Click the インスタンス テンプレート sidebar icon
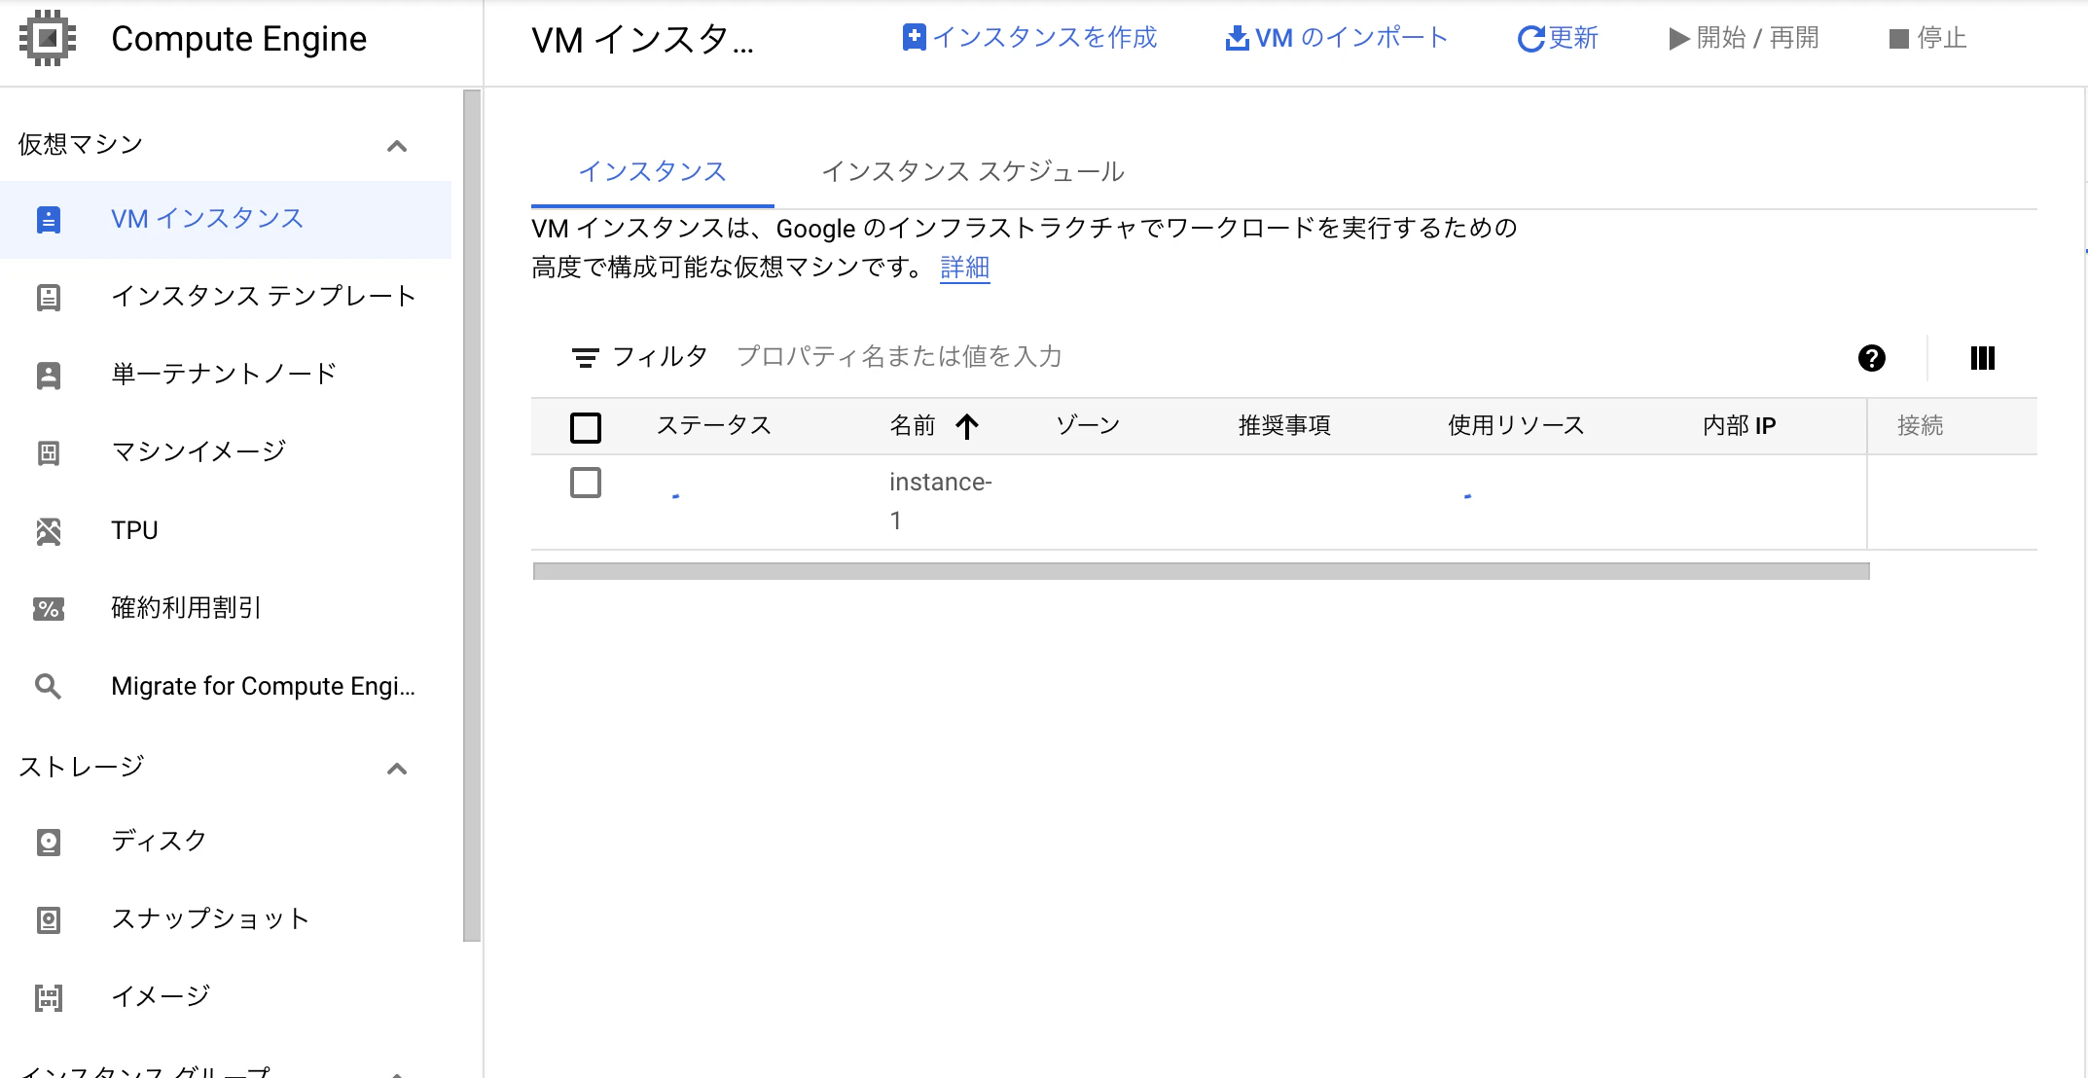 tap(48, 297)
